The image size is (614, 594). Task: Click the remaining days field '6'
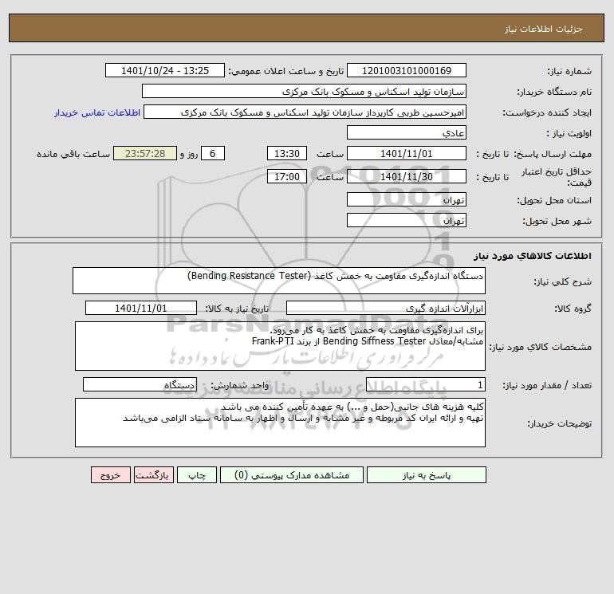pyautogui.click(x=213, y=154)
